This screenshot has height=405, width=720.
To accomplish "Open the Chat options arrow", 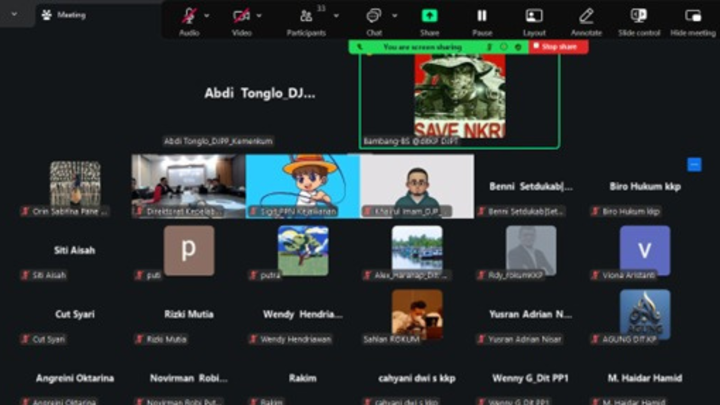I will point(394,16).
